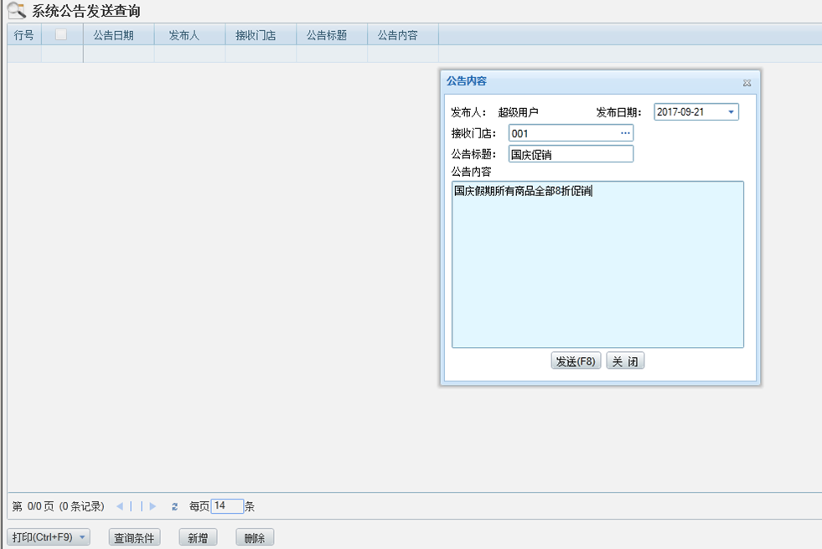Viewport: 822px width, 549px height.
Task: Click the 公告日期 column header
Action: [118, 35]
